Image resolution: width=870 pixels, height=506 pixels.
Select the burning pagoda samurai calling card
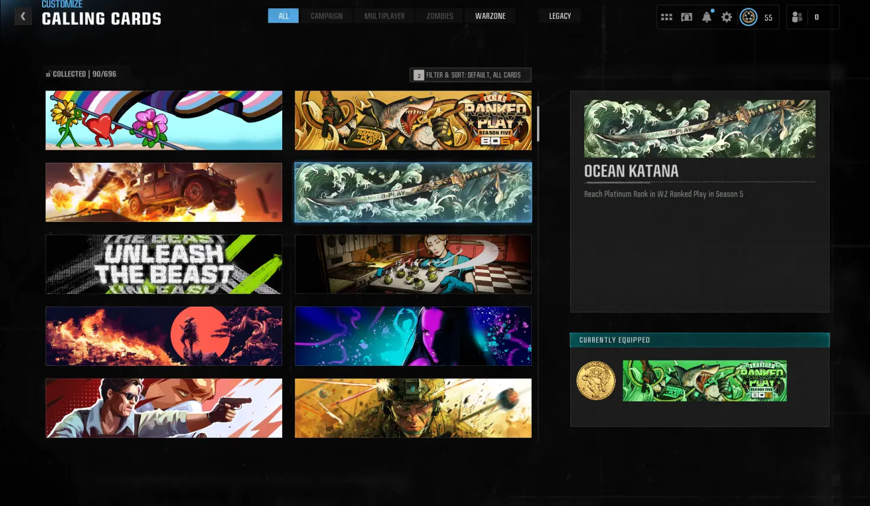(164, 336)
